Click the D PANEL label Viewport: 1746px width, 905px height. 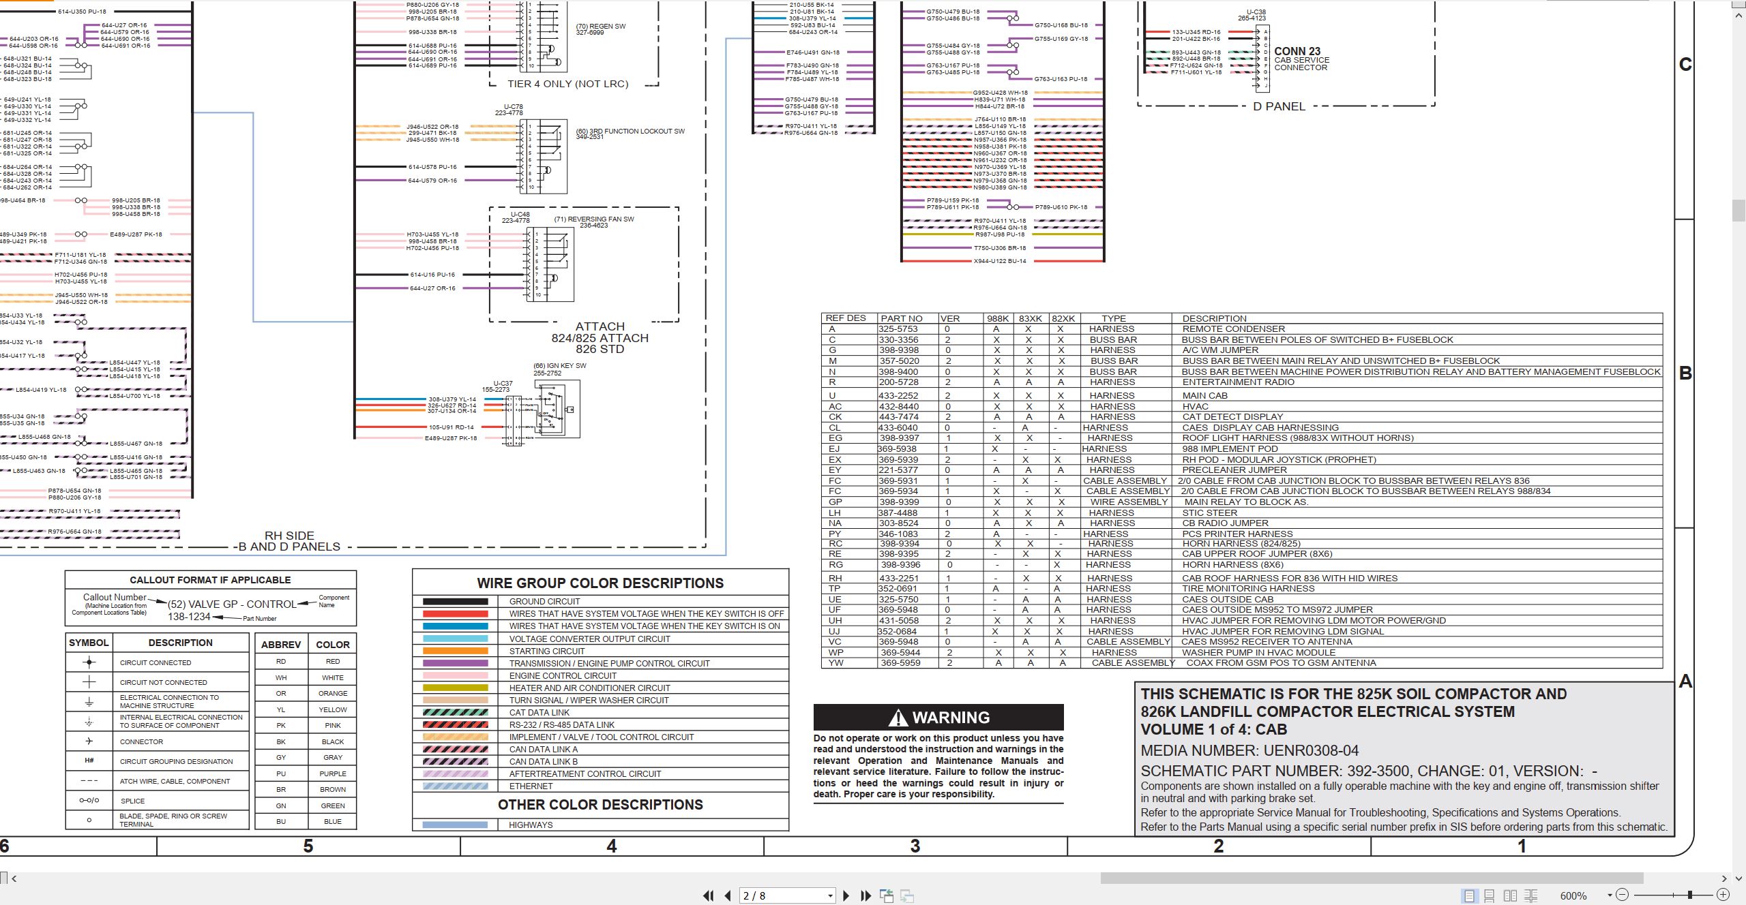(x=1279, y=106)
